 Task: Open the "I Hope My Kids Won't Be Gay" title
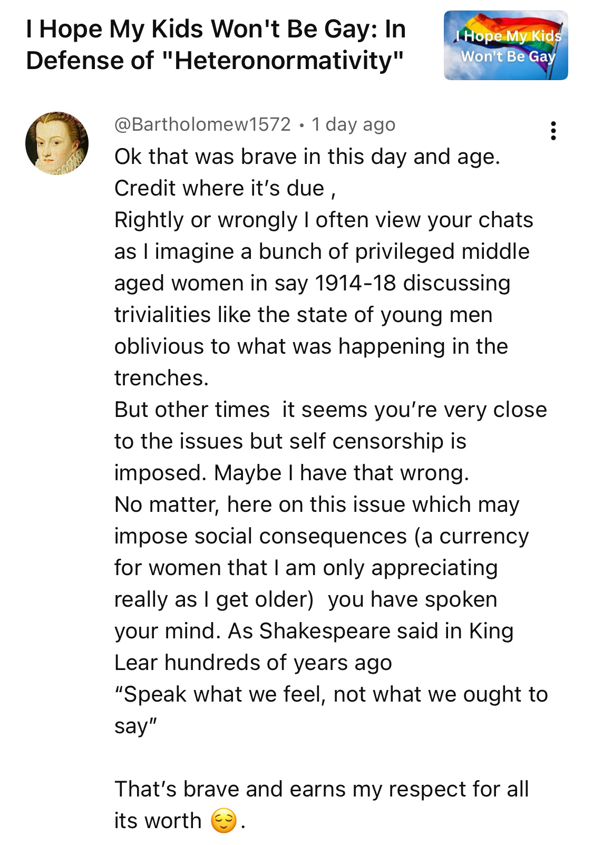(x=216, y=29)
